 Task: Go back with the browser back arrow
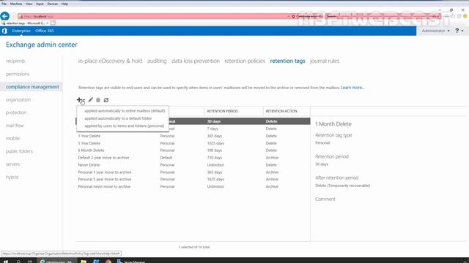[5, 16]
